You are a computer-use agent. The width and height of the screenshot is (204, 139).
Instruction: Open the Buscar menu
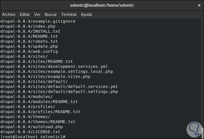[51, 15]
